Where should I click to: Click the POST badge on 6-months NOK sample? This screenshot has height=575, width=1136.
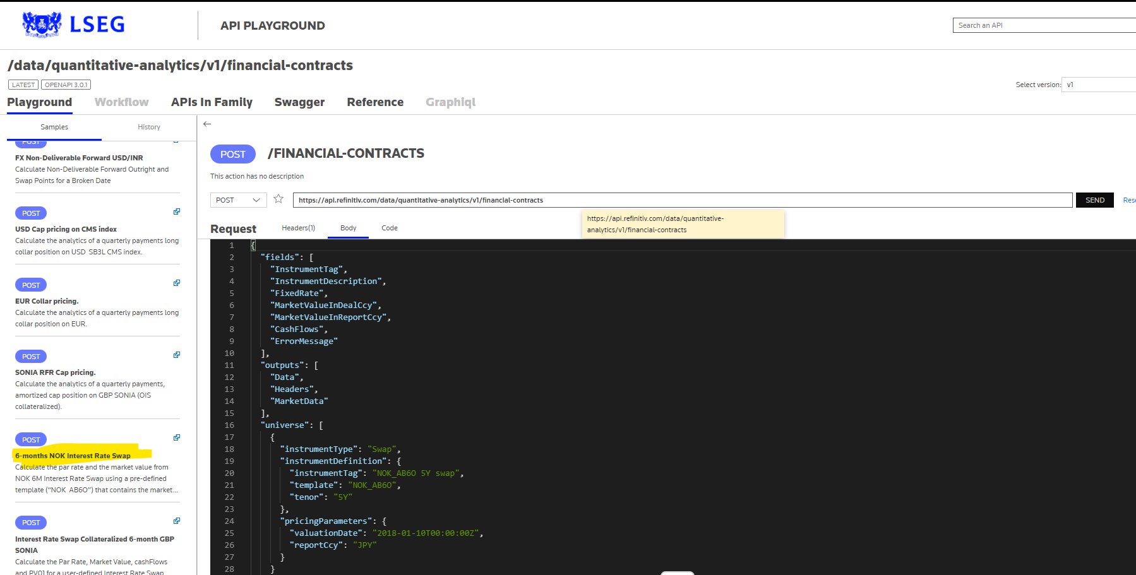click(31, 440)
